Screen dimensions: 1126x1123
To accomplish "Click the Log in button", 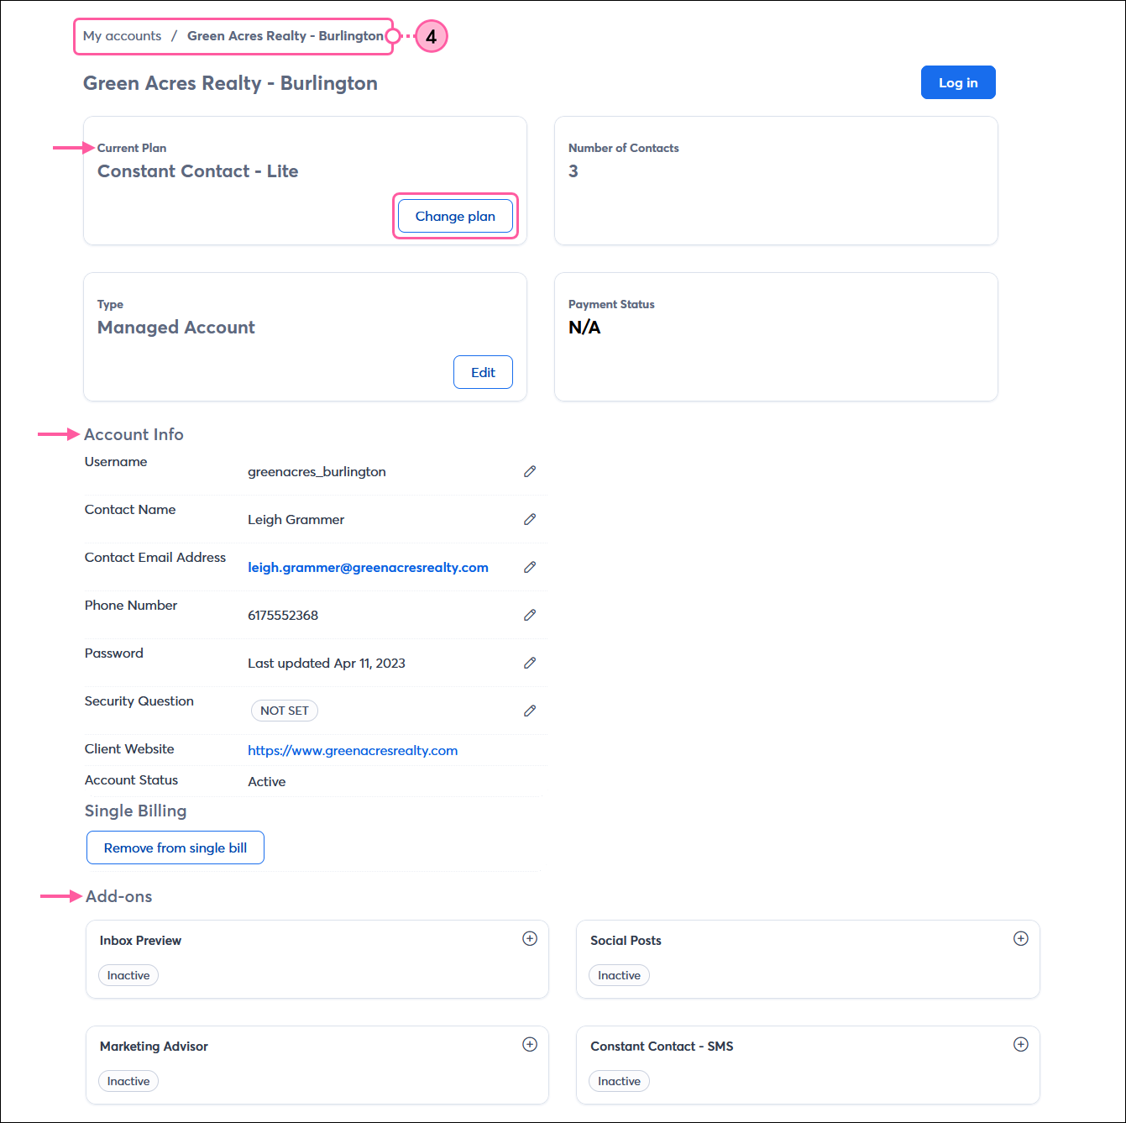I will coord(958,82).
